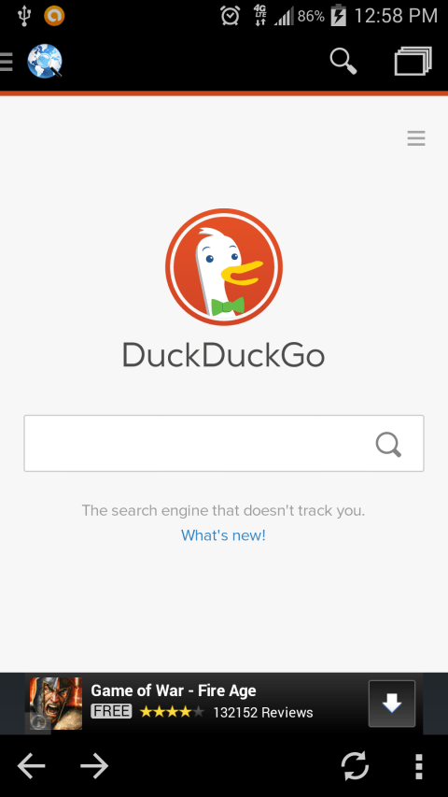This screenshot has height=797, width=448.
Task: Click the magnifier button inside search box
Action: point(388,445)
